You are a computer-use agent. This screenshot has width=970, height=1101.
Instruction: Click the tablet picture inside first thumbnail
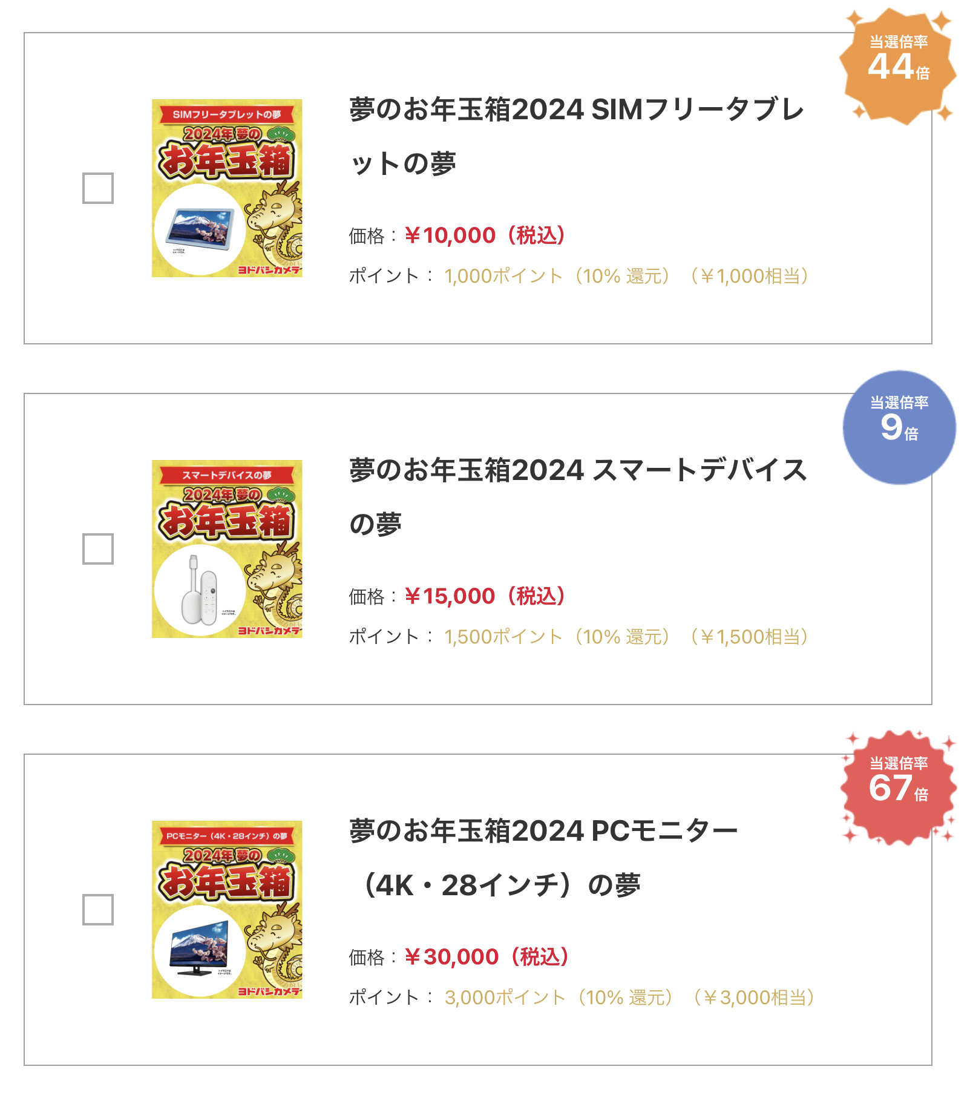(x=200, y=229)
